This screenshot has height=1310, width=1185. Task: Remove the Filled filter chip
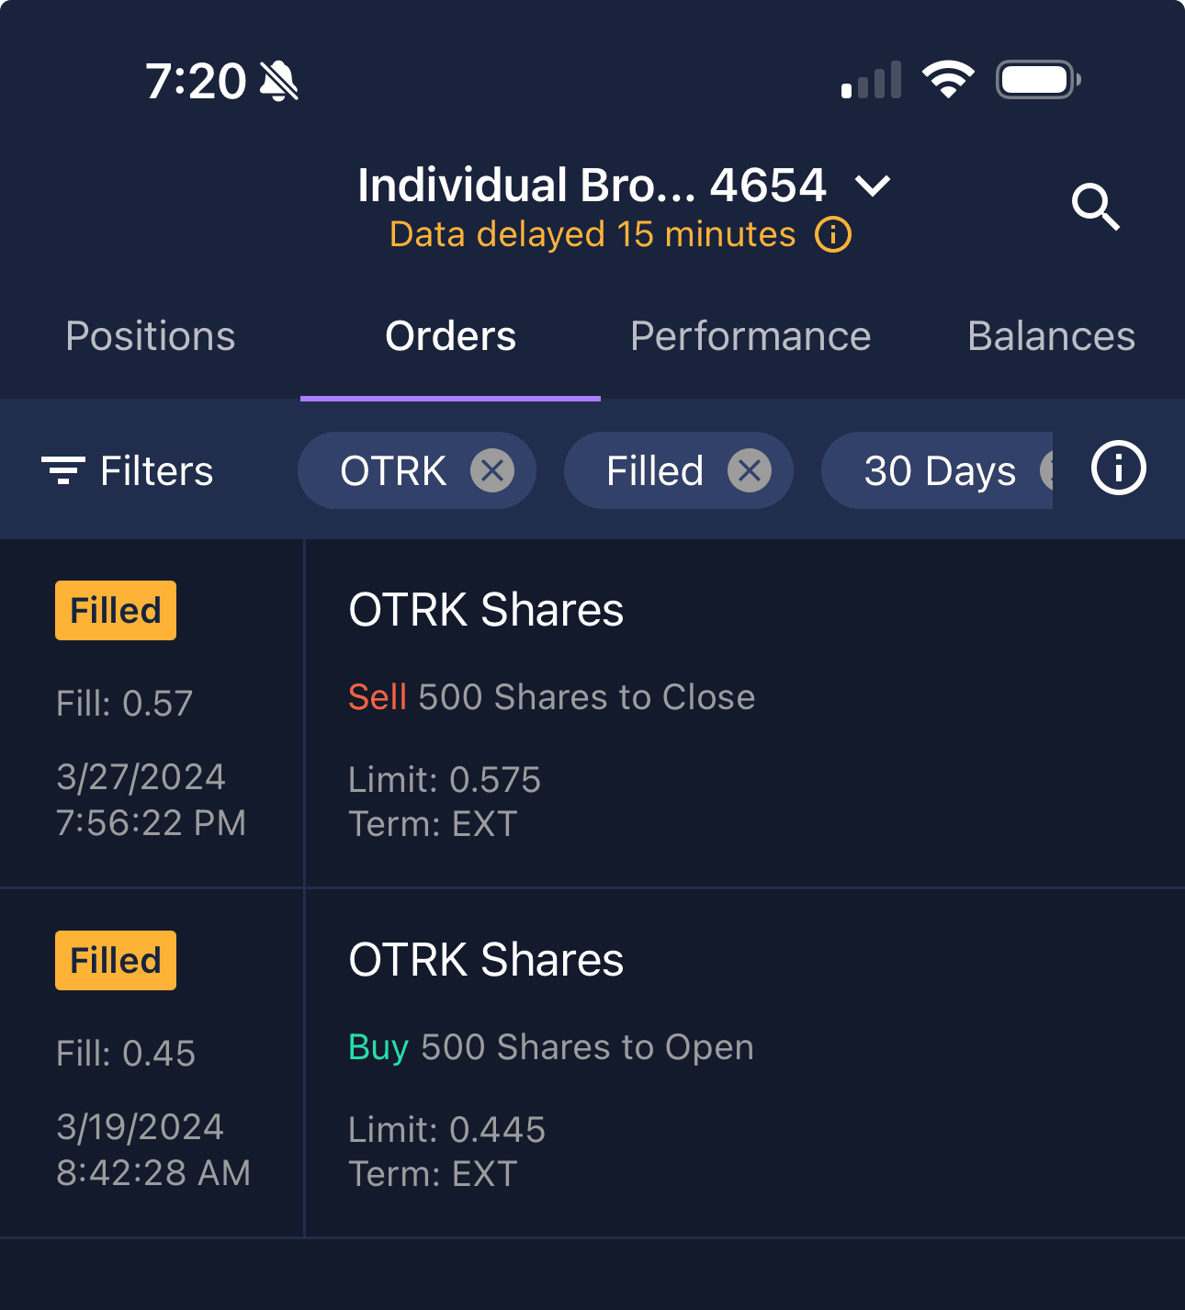point(750,471)
